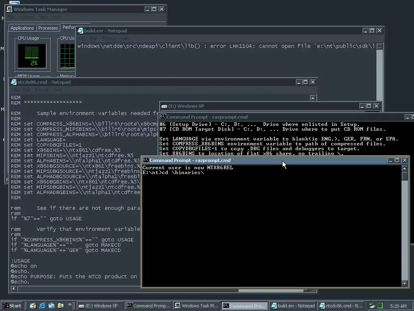Screen dimensions: 414x311
Task: Switch to the first Command Prompt taskbar button
Action: pos(149,306)
